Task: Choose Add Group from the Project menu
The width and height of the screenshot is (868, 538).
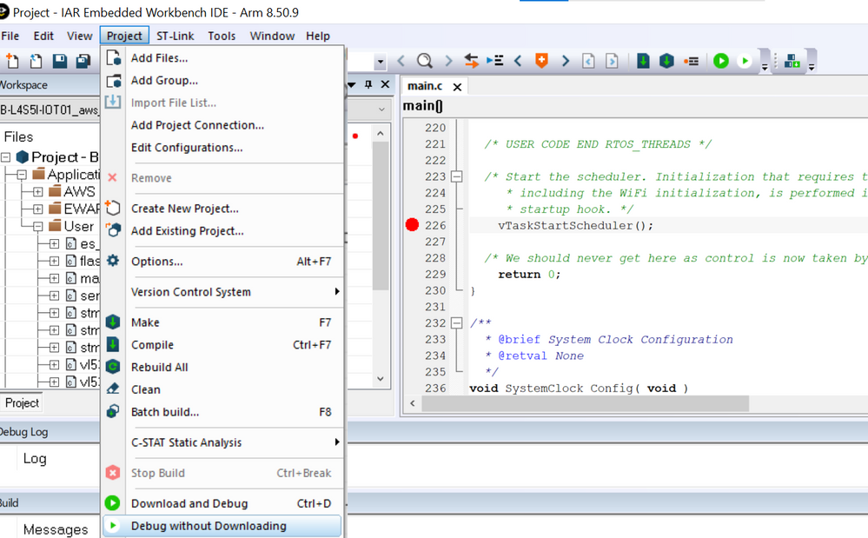Action: (222, 80)
